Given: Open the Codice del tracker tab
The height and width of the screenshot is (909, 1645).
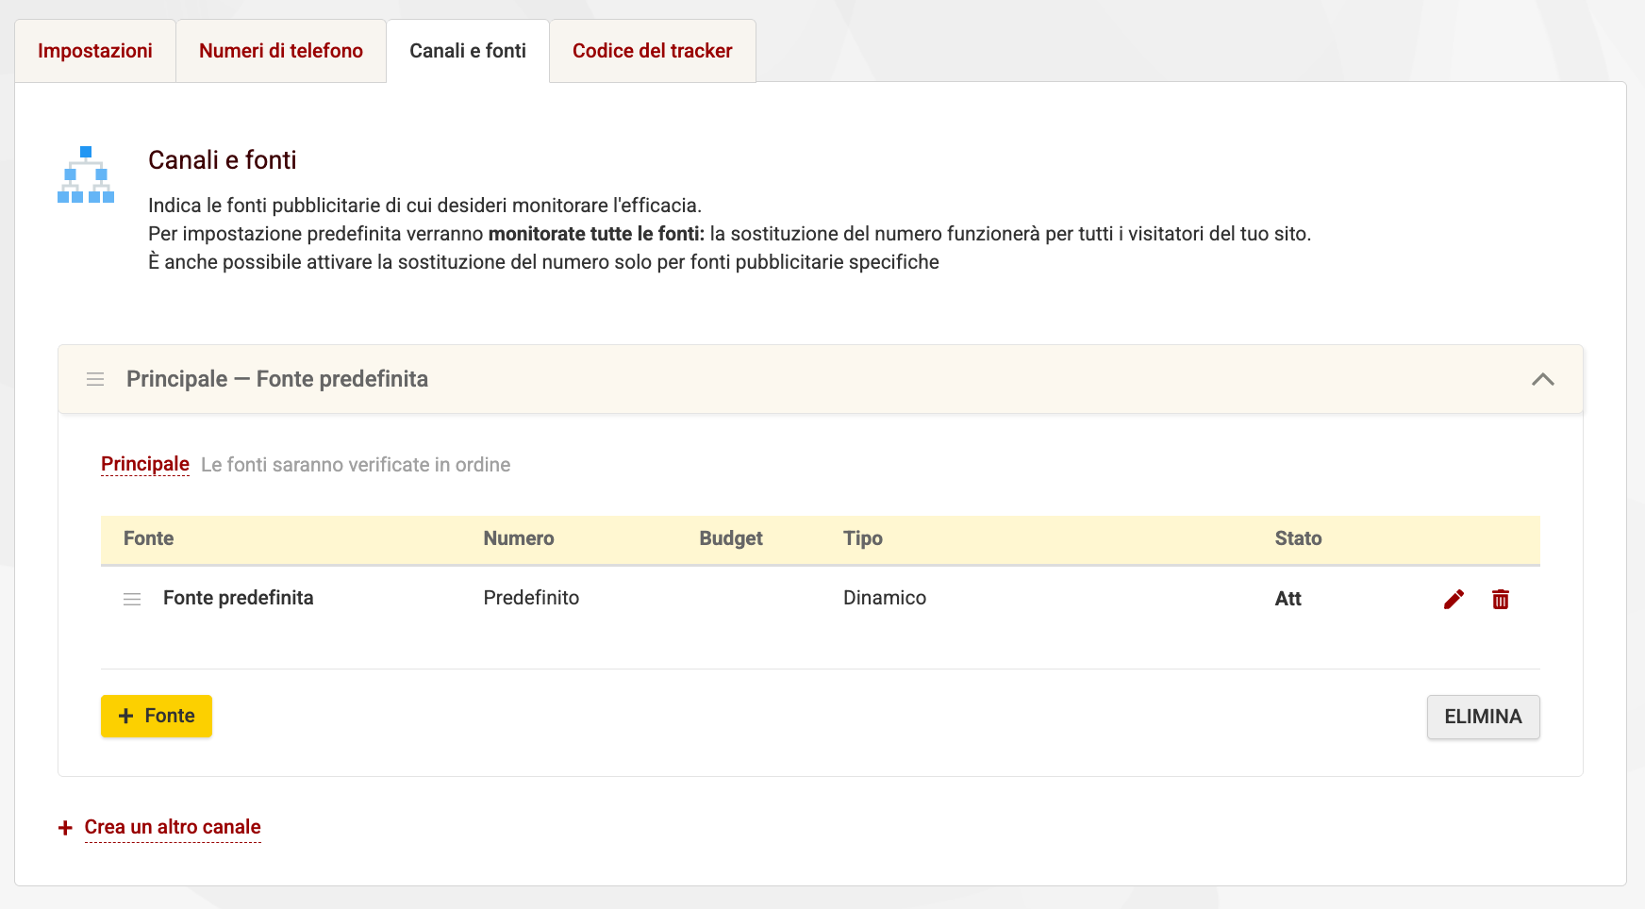Looking at the screenshot, I should (x=652, y=51).
